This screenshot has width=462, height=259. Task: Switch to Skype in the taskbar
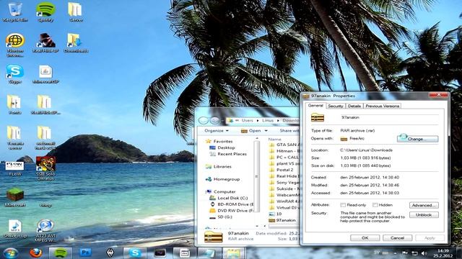[135, 253]
